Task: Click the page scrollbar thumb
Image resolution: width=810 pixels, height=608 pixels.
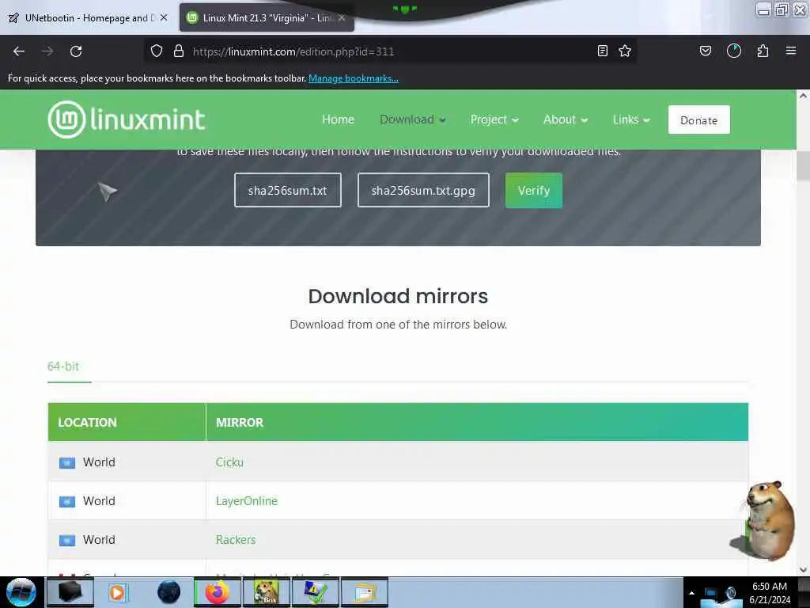Action: 803,166
